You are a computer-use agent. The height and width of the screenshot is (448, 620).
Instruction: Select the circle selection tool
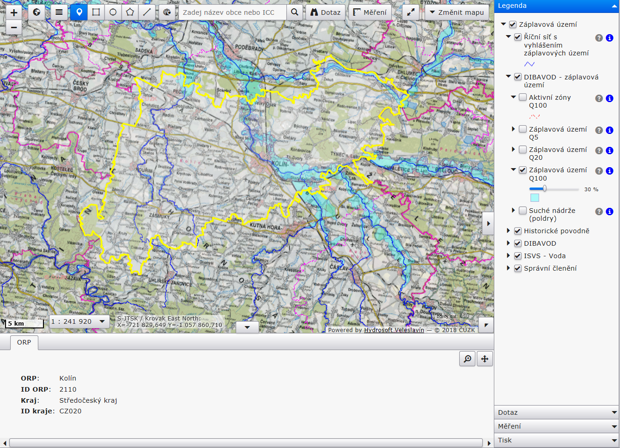click(x=113, y=12)
